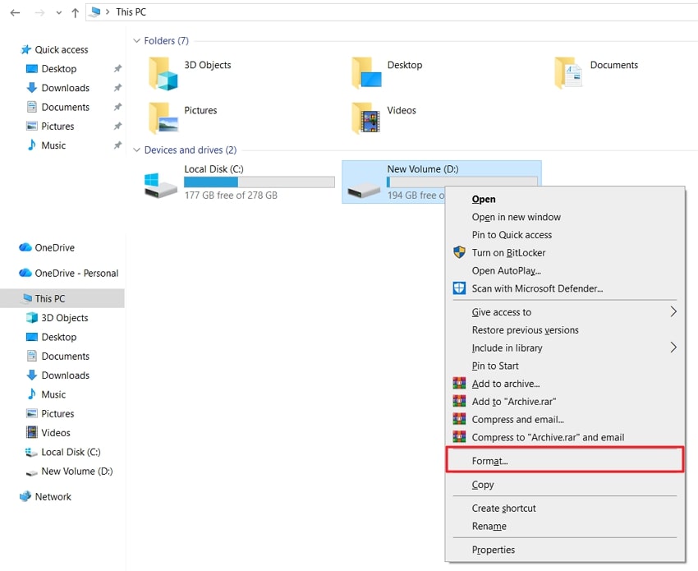Unpin Desktop from Quick access
This screenshot has width=698, height=571.
click(x=117, y=69)
